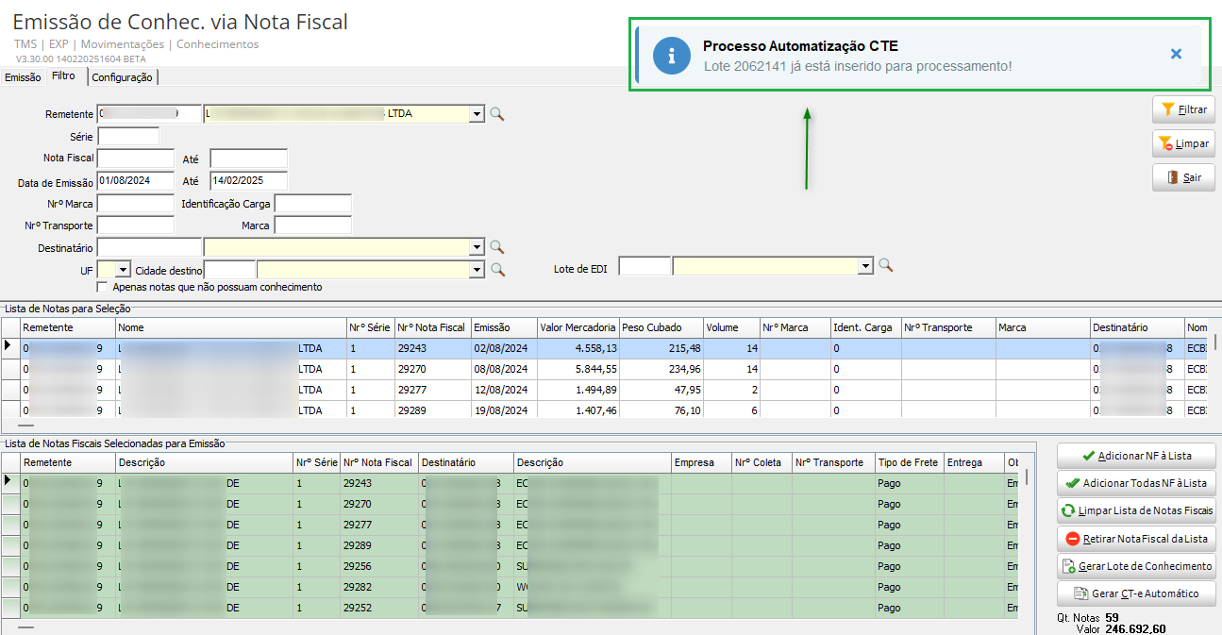The image size is (1222, 635).
Task: Switch to the Emissão tab
Action: coord(23,77)
